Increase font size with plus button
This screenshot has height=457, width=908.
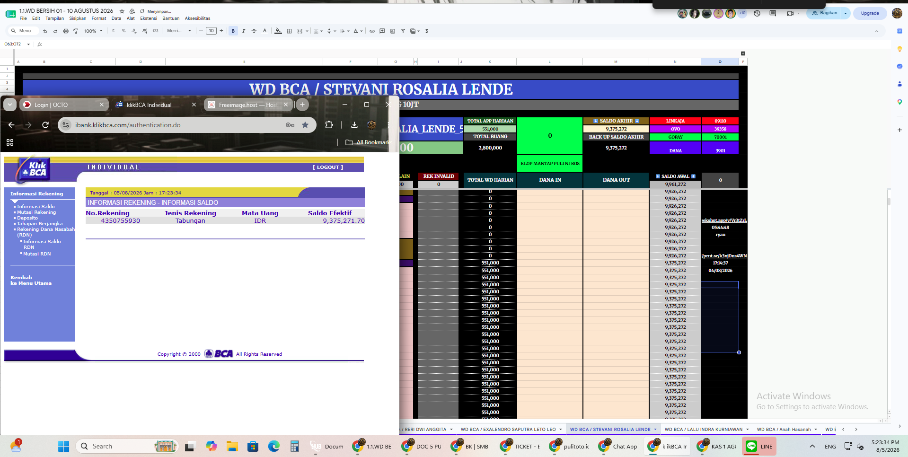[221, 31]
